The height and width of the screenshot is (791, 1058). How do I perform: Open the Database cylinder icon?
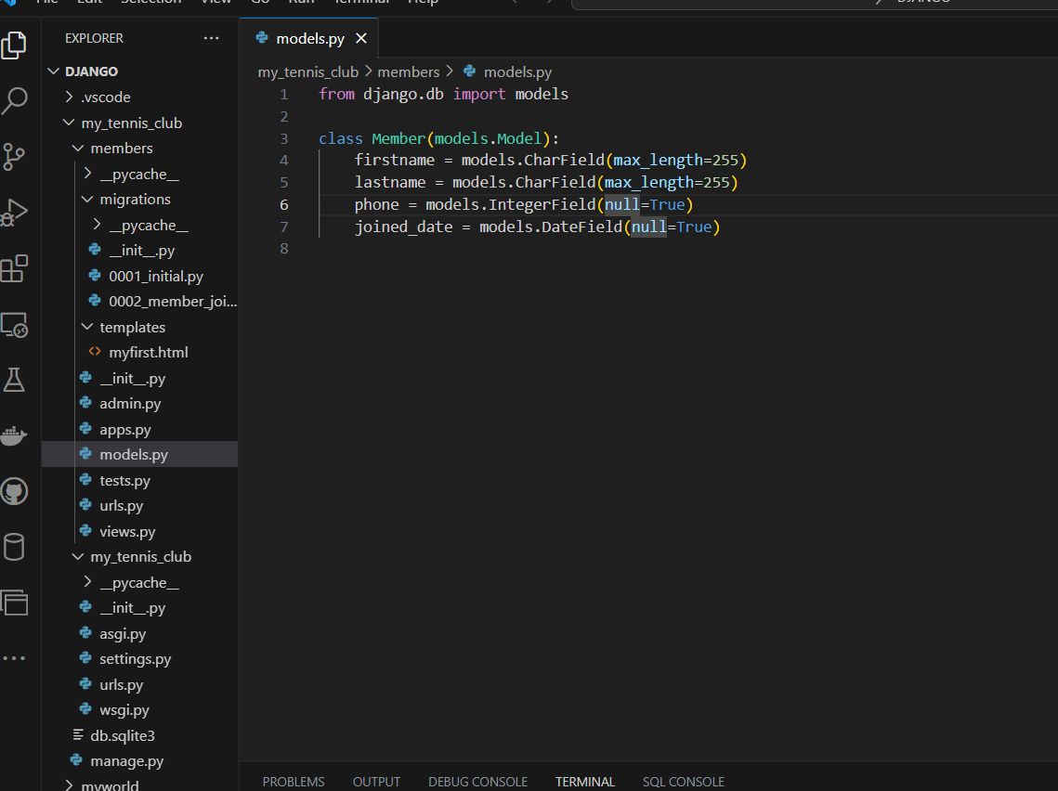[x=14, y=547]
